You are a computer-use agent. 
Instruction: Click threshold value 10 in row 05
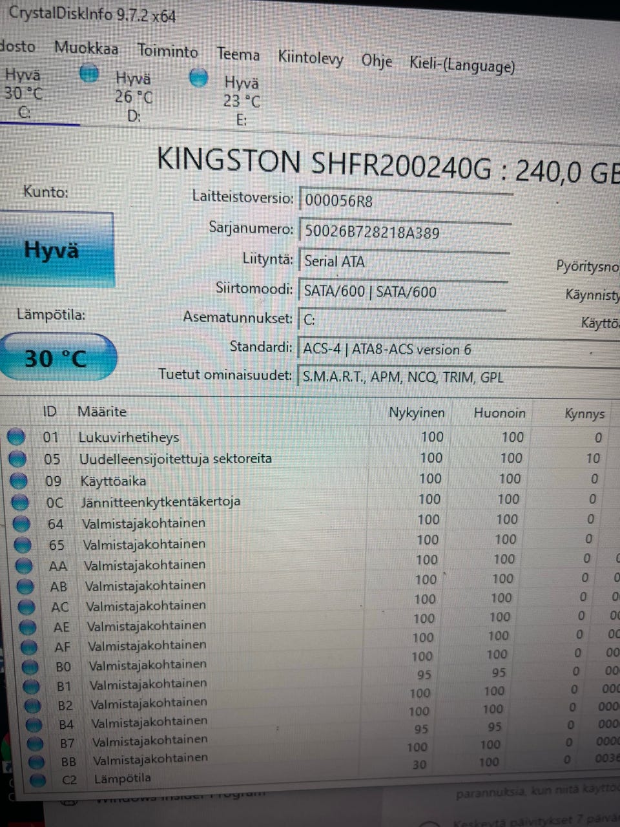(x=593, y=458)
